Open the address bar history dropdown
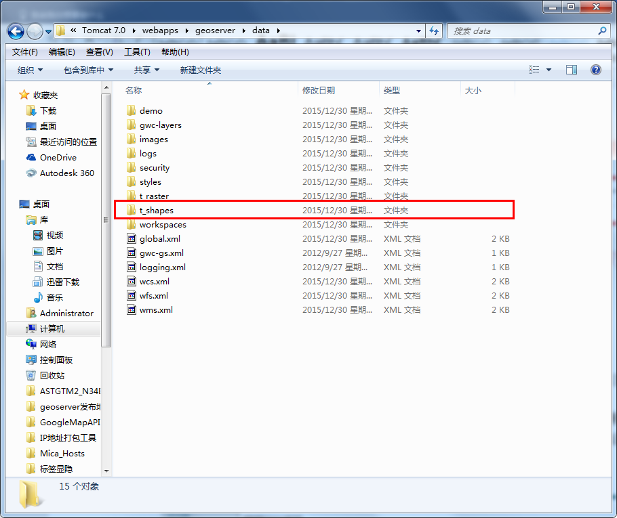Screen dimensions: 617x518 point(418,30)
